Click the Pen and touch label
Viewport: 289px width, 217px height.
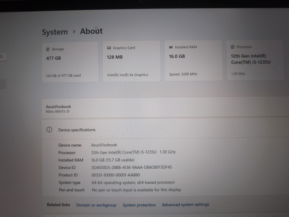72,190
